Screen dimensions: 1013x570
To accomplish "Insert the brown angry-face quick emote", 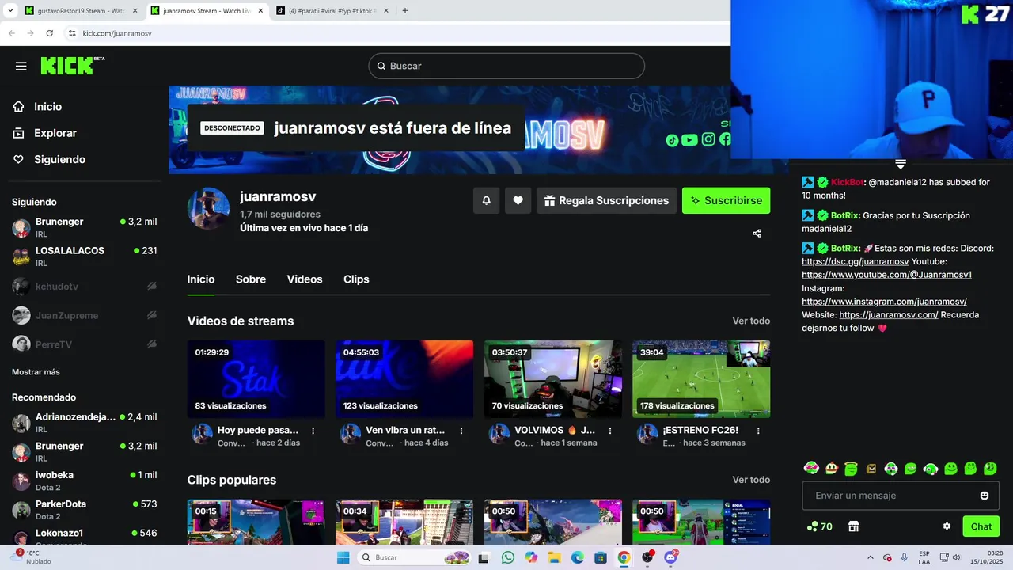I will click(871, 469).
